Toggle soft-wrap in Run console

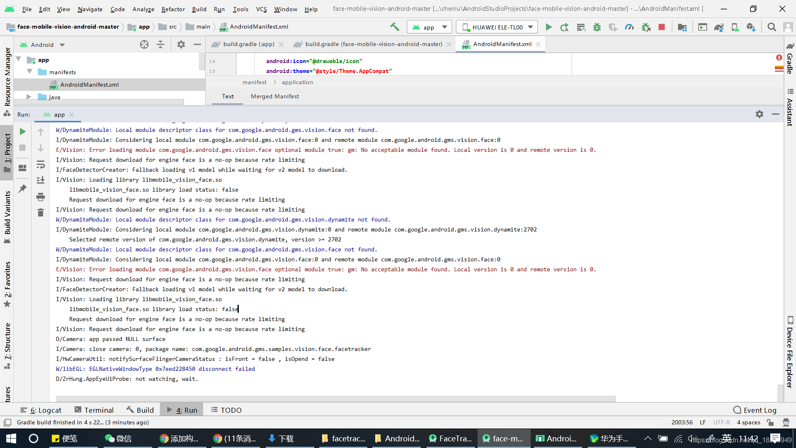pyautogui.click(x=41, y=165)
